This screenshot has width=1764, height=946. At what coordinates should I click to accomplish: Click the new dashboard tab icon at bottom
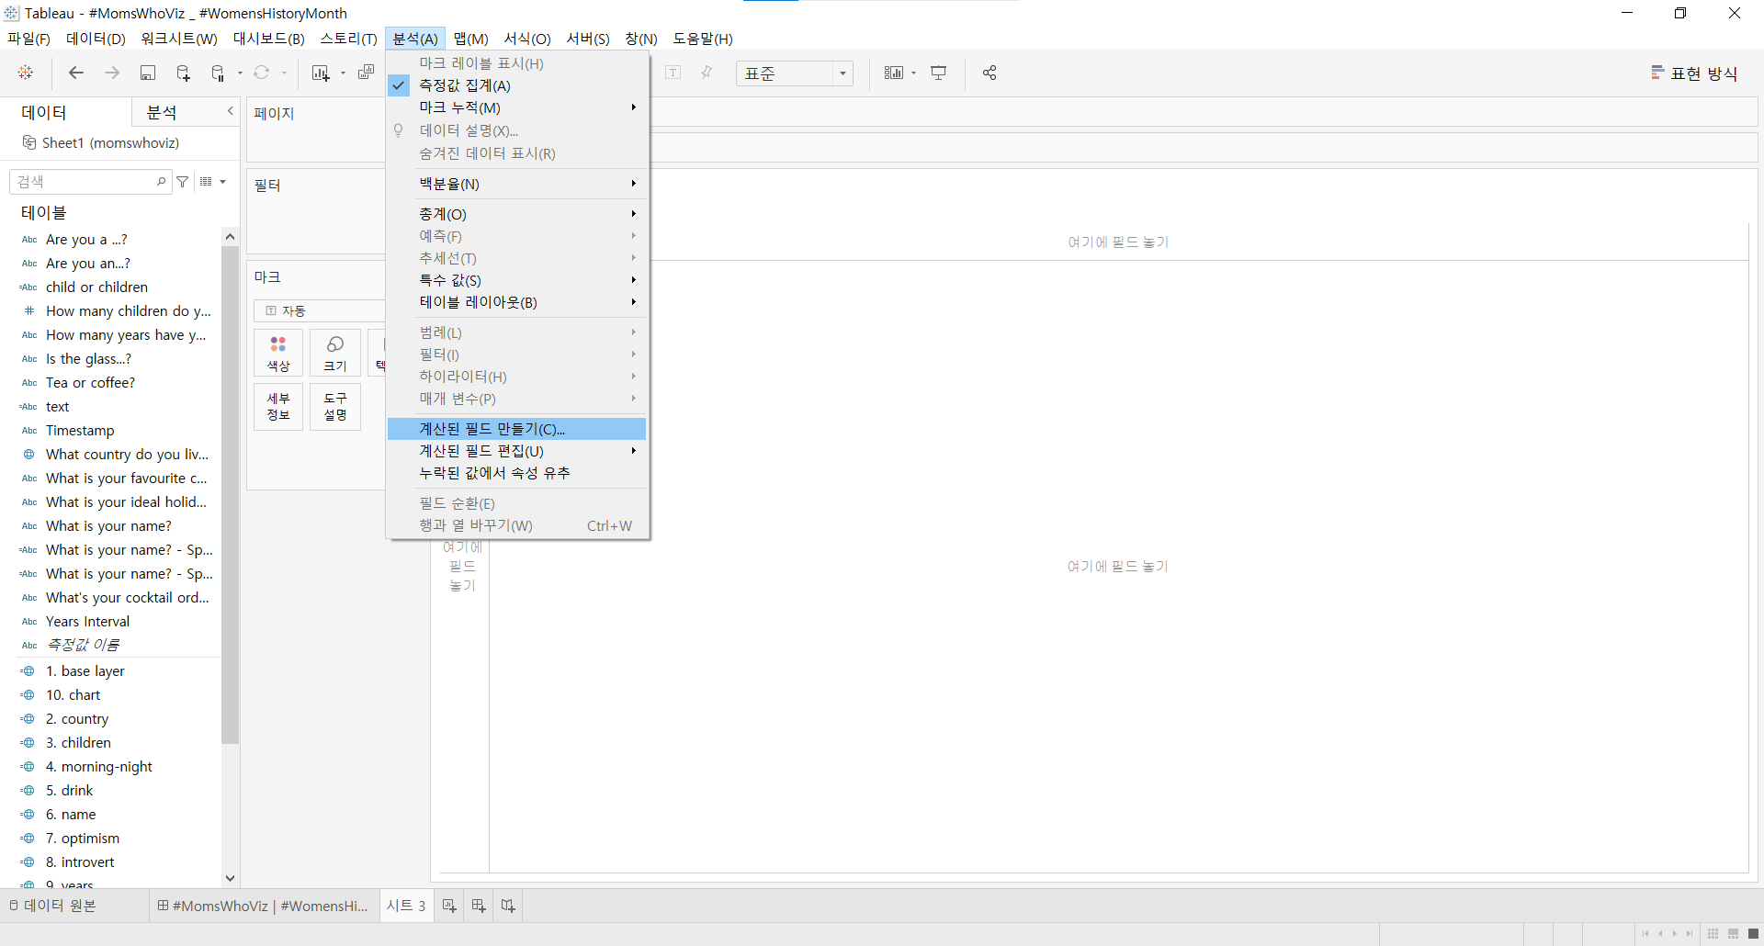pos(479,906)
